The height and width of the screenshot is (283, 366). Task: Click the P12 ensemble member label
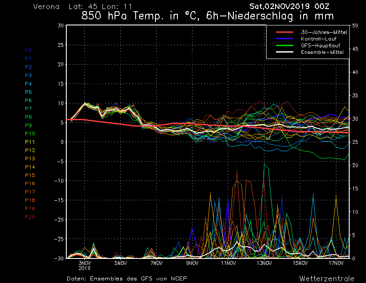[30, 150]
